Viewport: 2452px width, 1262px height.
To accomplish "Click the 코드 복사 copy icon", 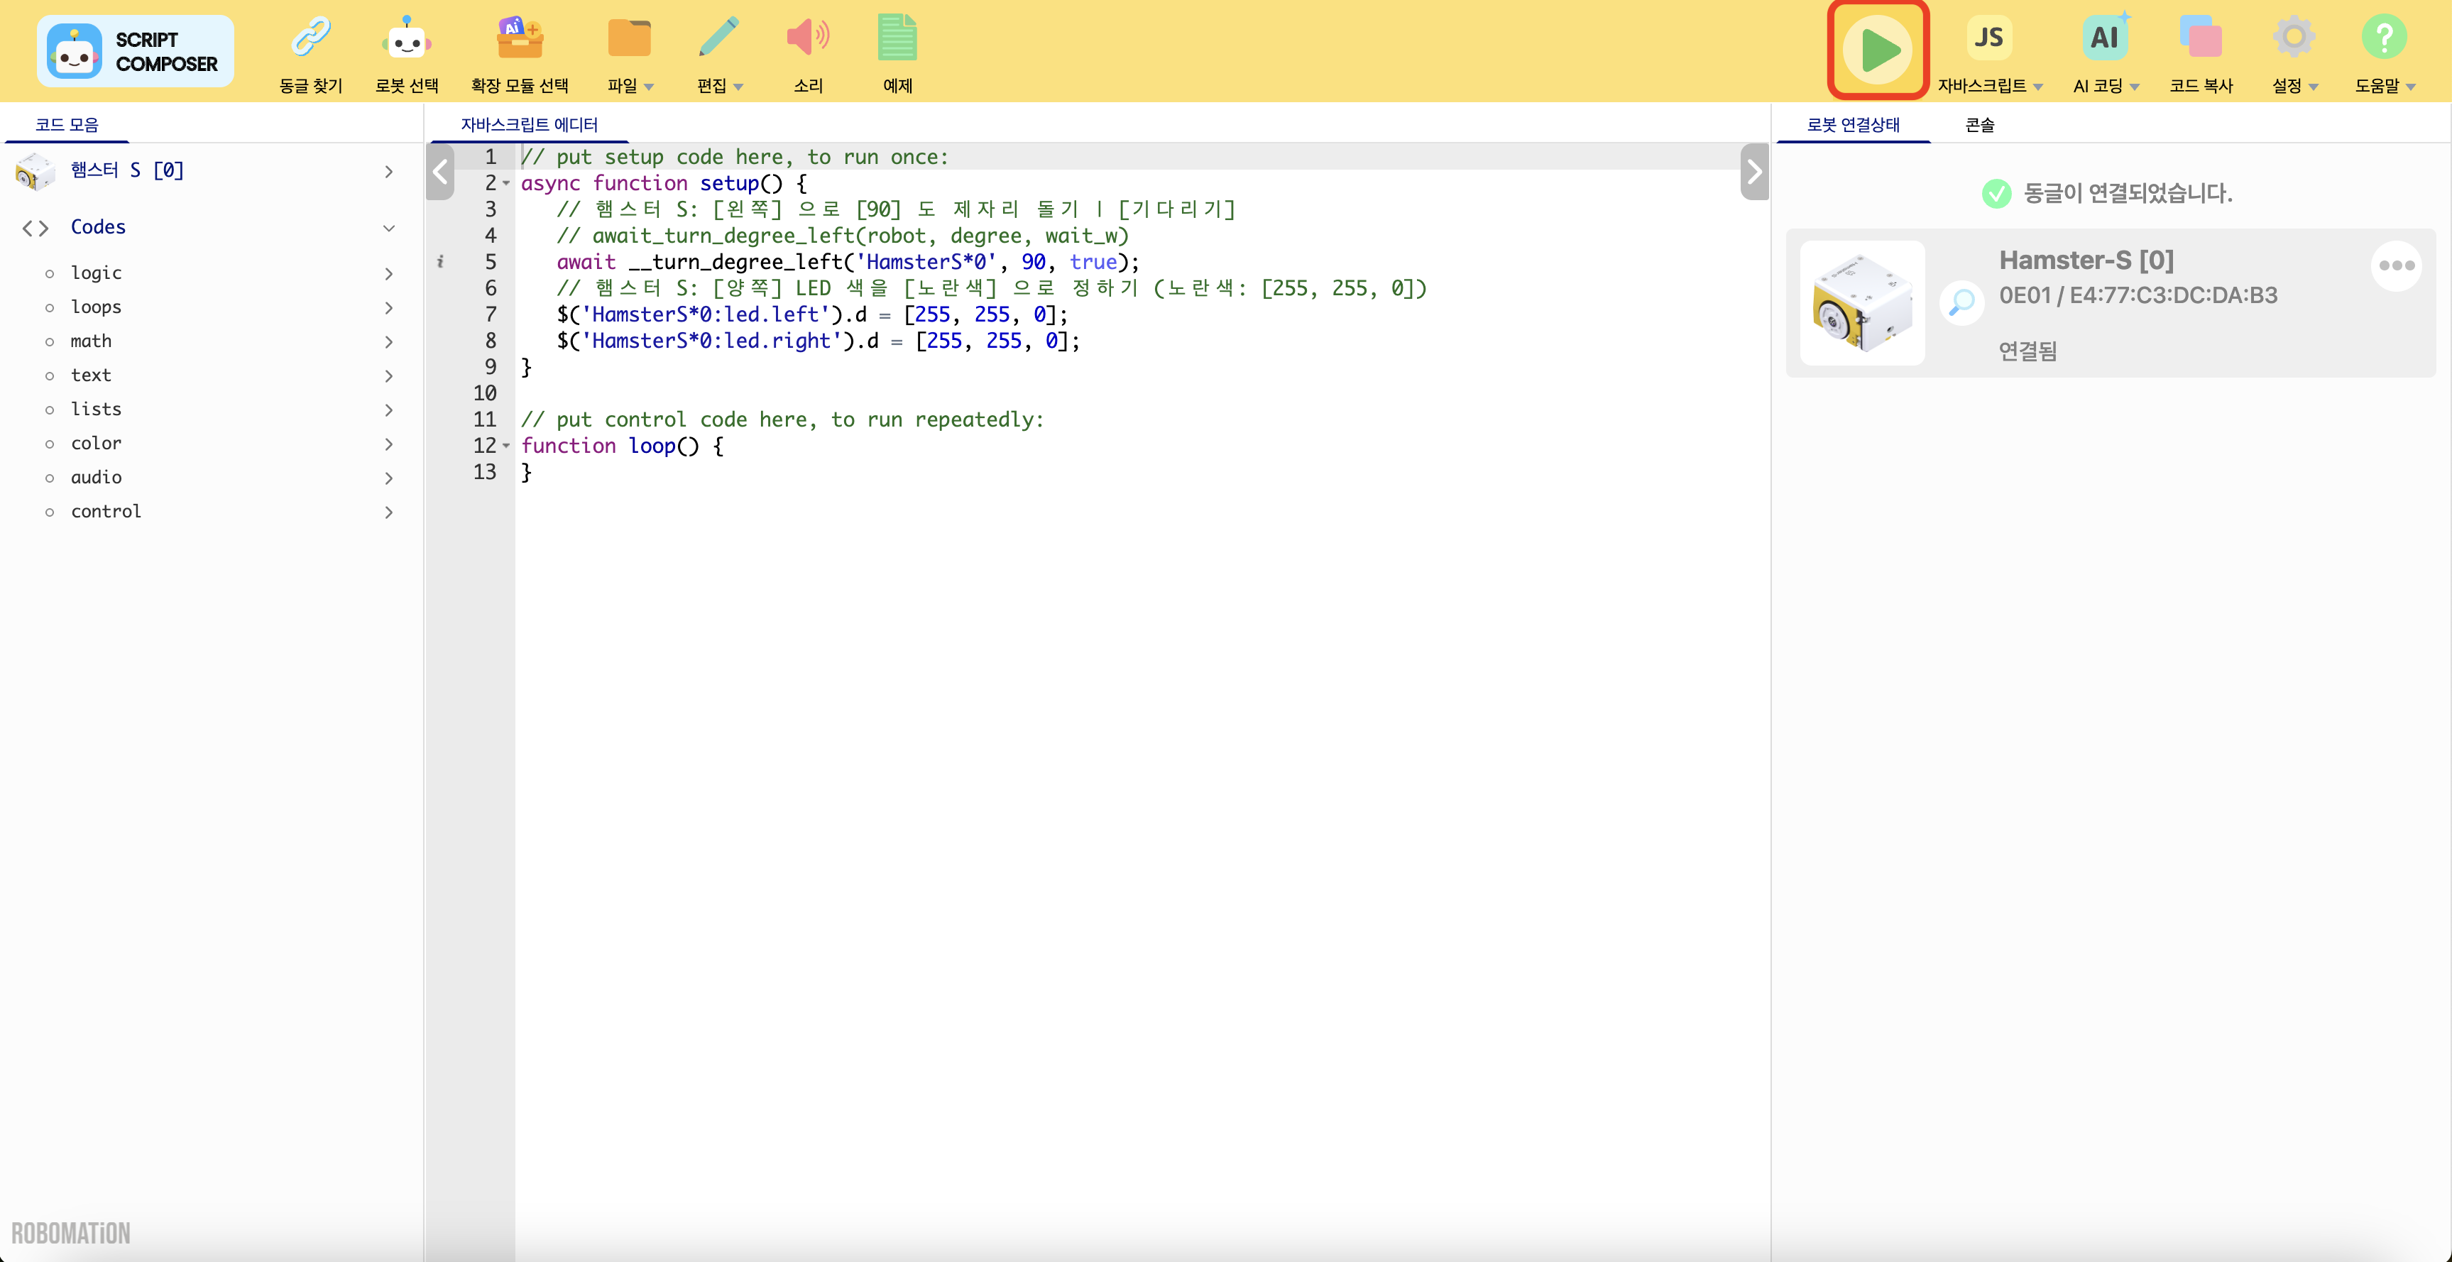I will click(2200, 38).
